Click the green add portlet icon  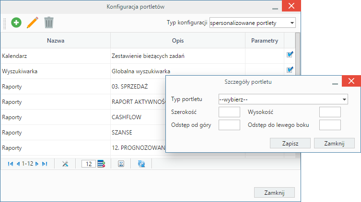click(16, 22)
